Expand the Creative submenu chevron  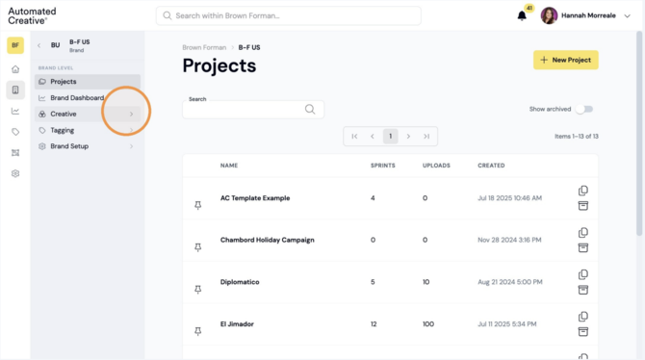[131, 114]
